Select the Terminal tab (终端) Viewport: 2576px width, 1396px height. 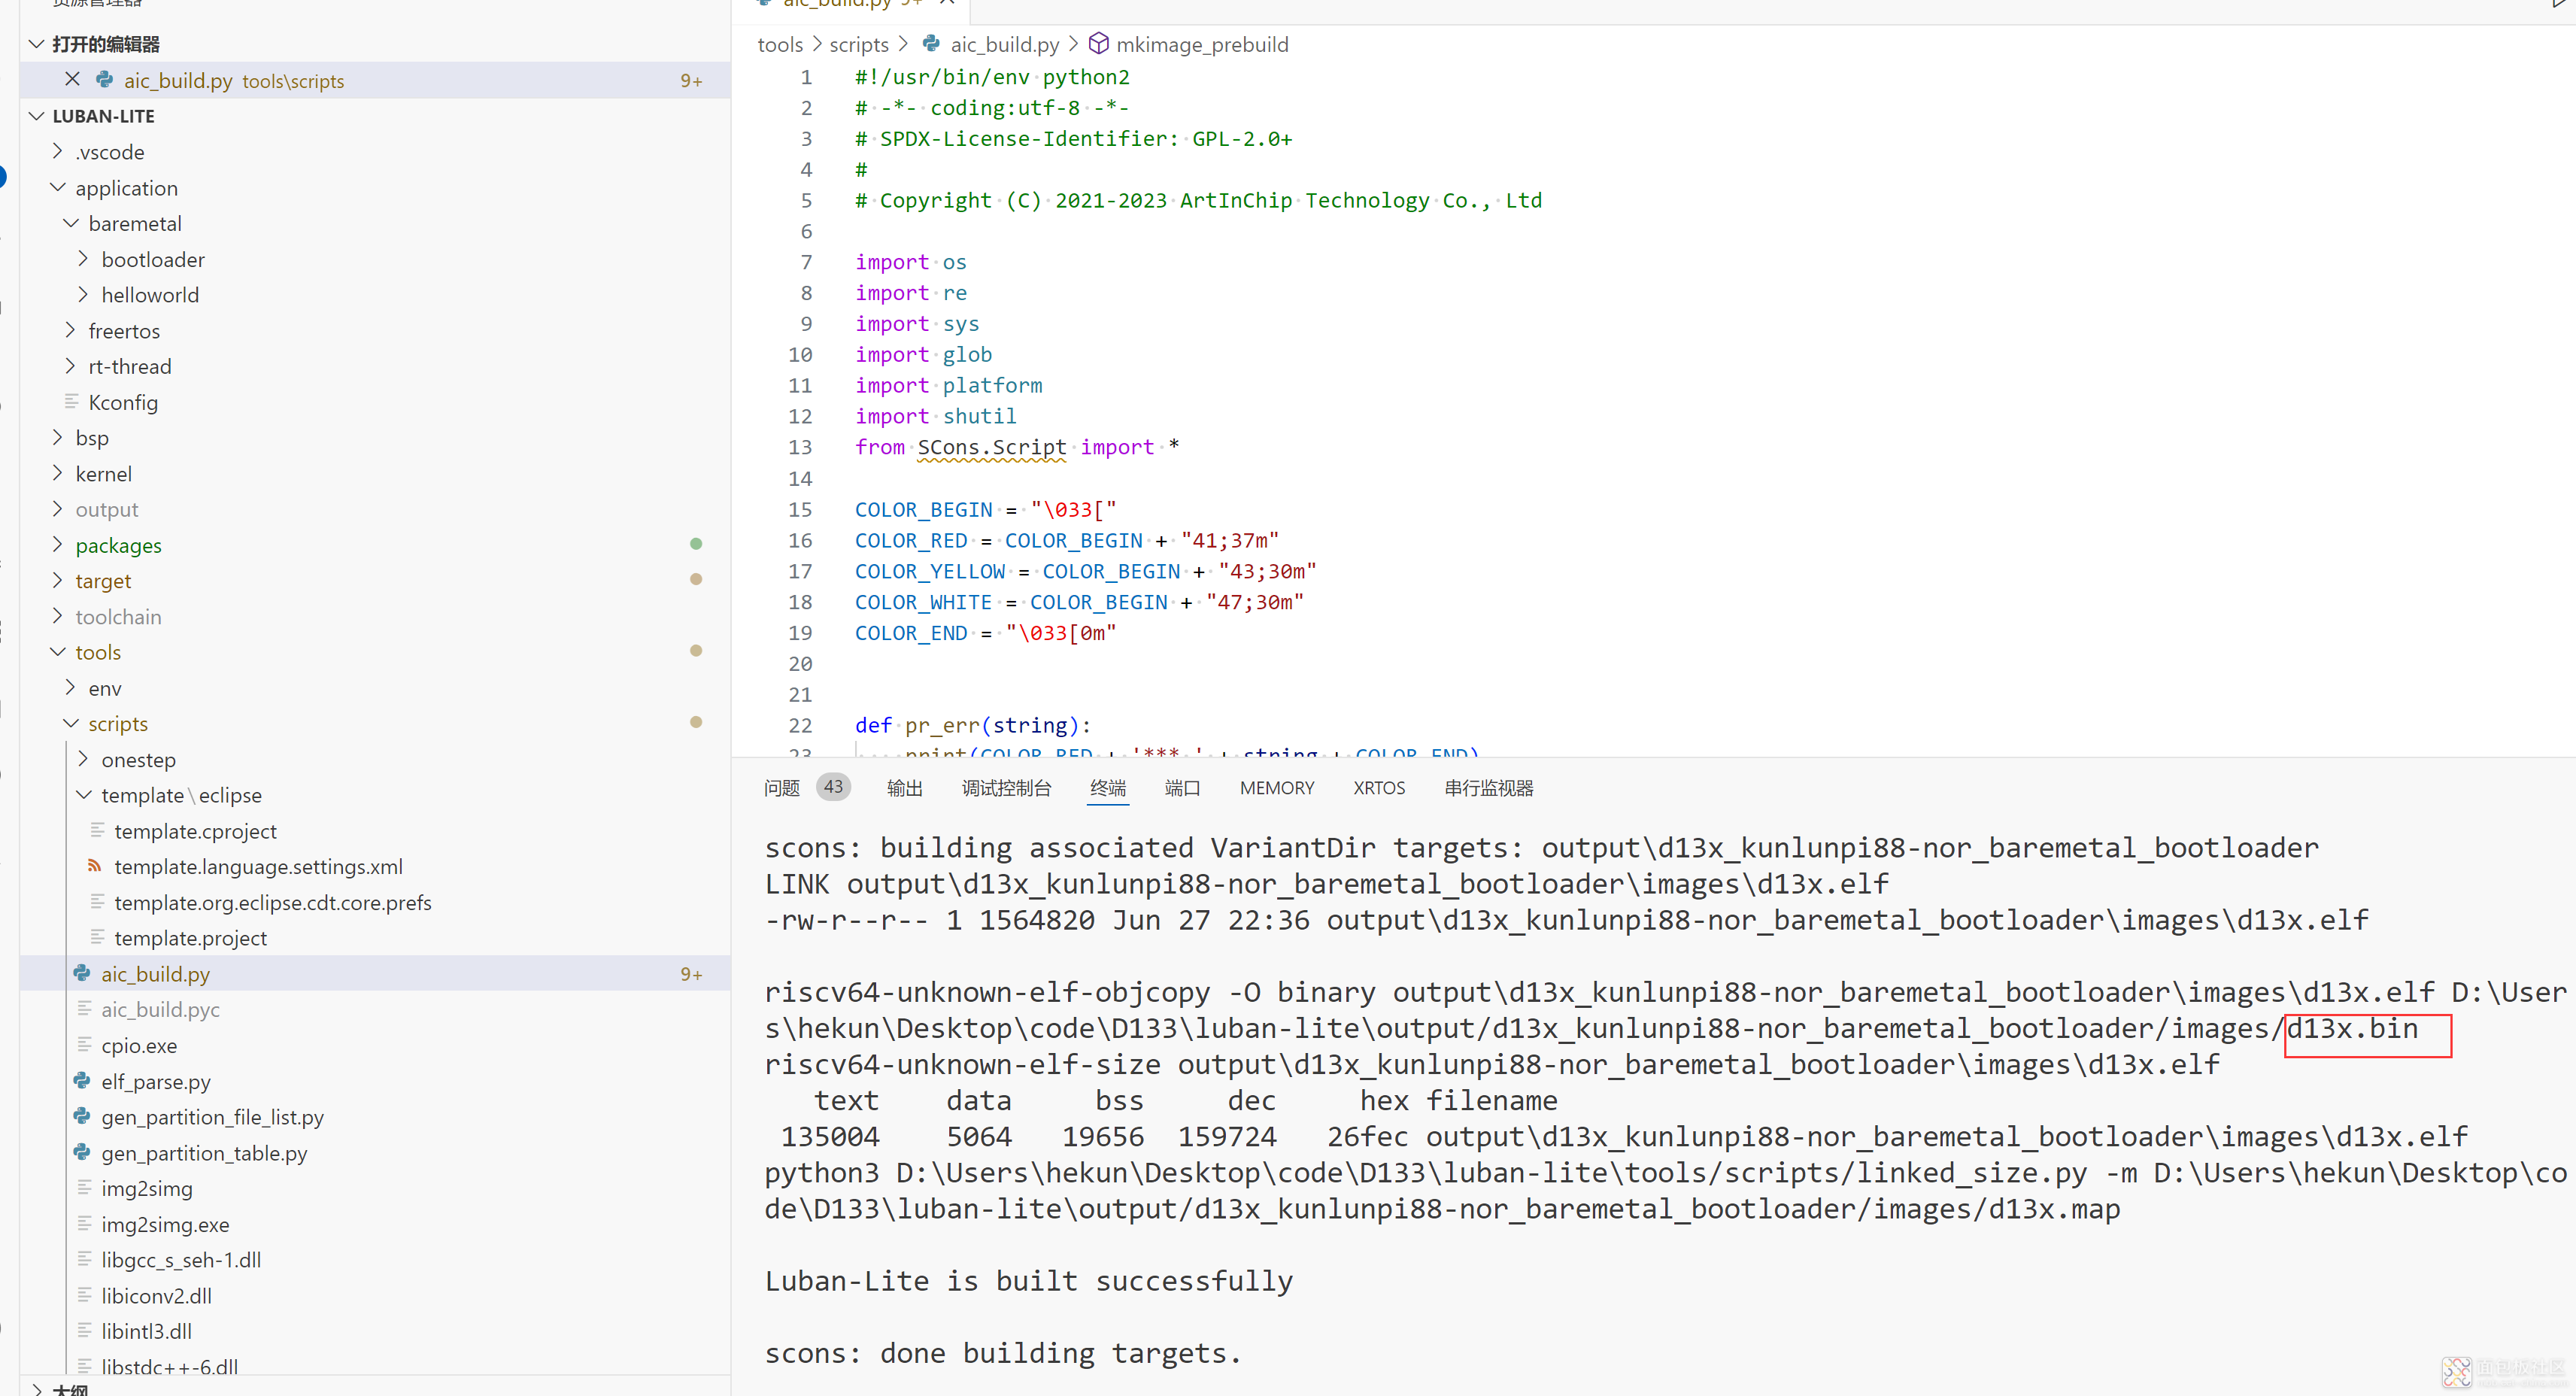pos(1107,788)
